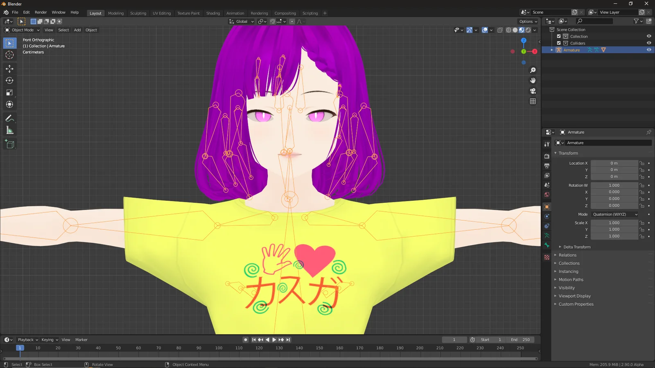Pick the Scale tool
This screenshot has height=368, width=655.
[9, 92]
